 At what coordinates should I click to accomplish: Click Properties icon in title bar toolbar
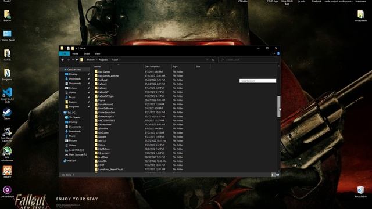pos(69,48)
